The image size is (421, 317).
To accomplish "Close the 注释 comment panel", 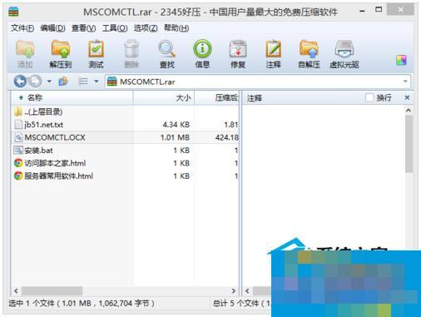I will click(407, 97).
